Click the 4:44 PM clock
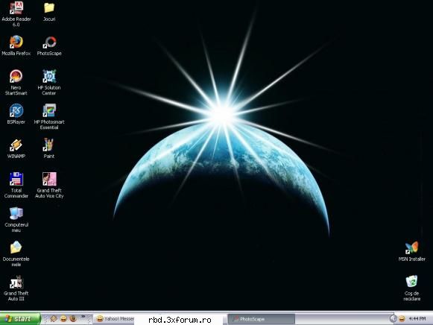 click(417, 319)
